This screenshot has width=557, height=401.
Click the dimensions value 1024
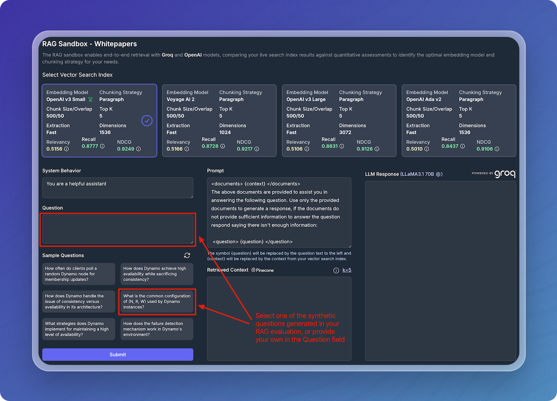coord(225,132)
